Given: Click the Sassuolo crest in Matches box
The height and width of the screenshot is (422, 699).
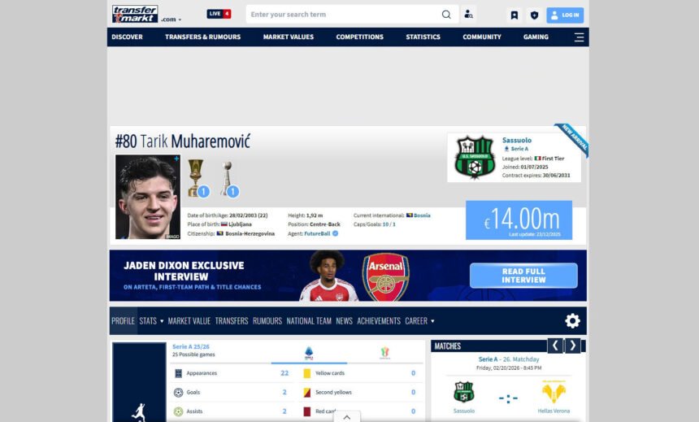Looking at the screenshot, I should [463, 393].
